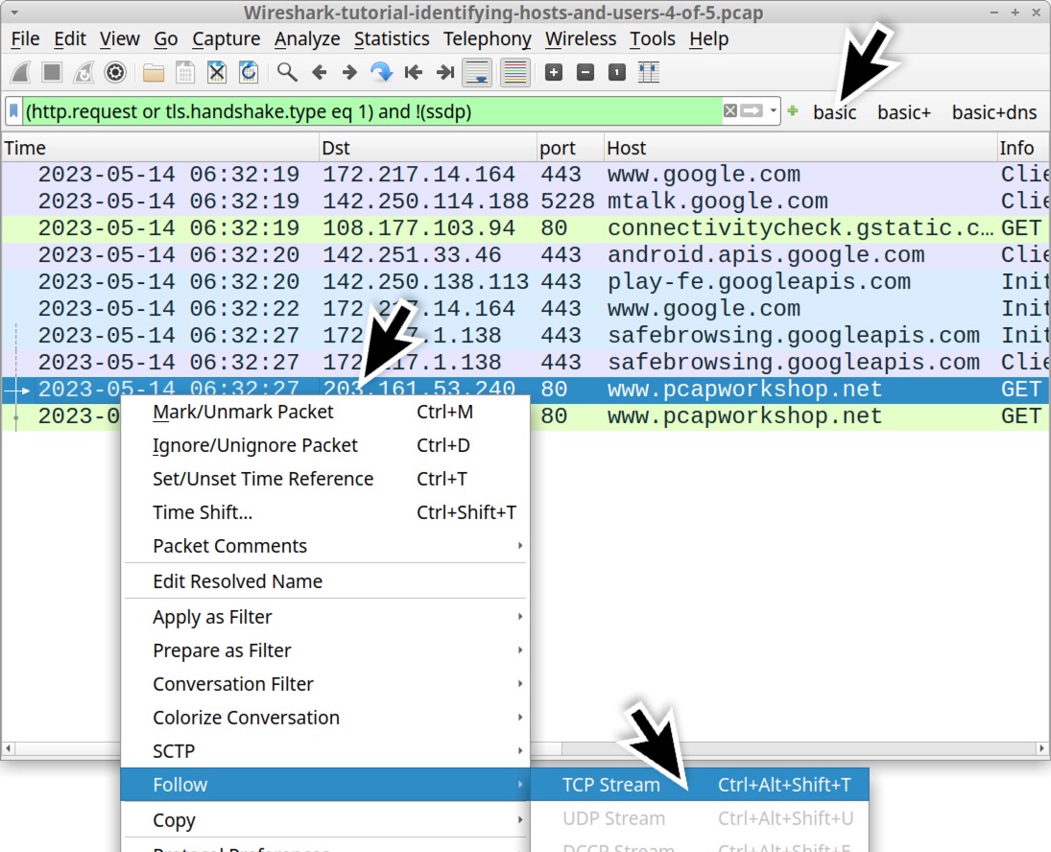Expand the Prepare as Filter submenu
This screenshot has width=1051, height=852.
click(x=325, y=651)
